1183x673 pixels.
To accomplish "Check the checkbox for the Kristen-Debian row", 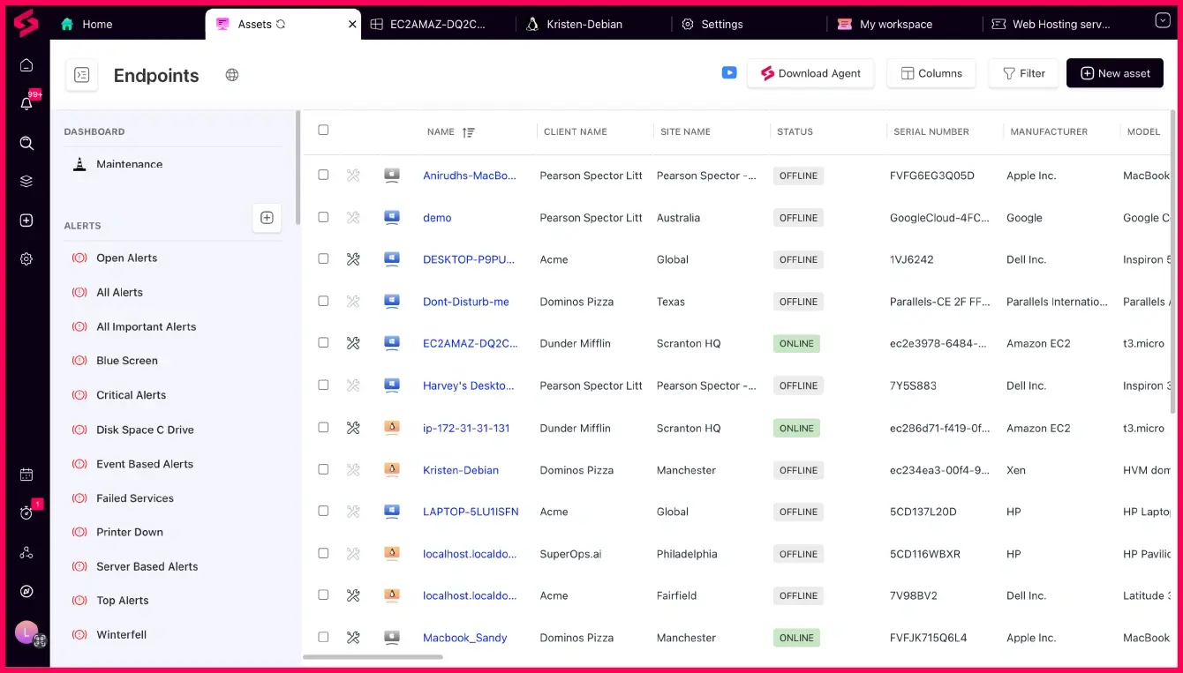I will 323,469.
